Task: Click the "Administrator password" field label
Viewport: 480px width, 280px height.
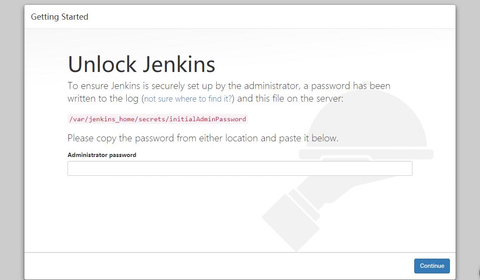Action: 102,155
